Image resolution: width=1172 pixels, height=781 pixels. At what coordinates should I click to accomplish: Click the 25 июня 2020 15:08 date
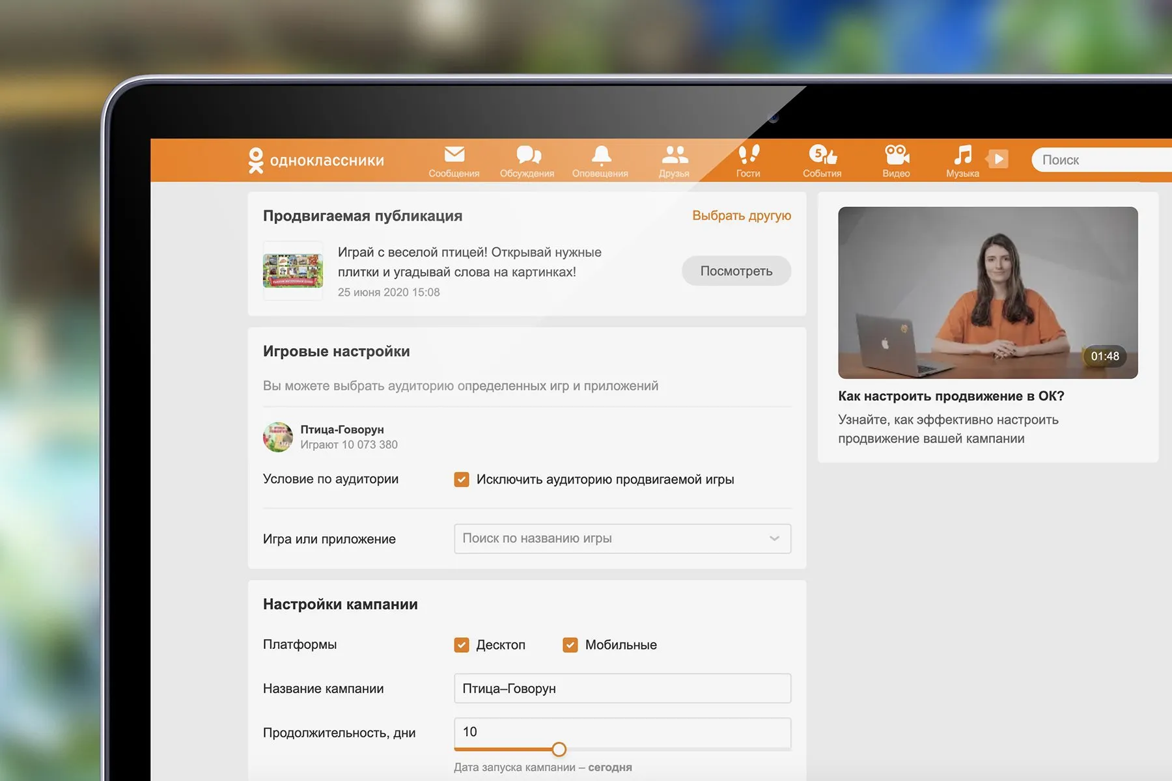(389, 292)
